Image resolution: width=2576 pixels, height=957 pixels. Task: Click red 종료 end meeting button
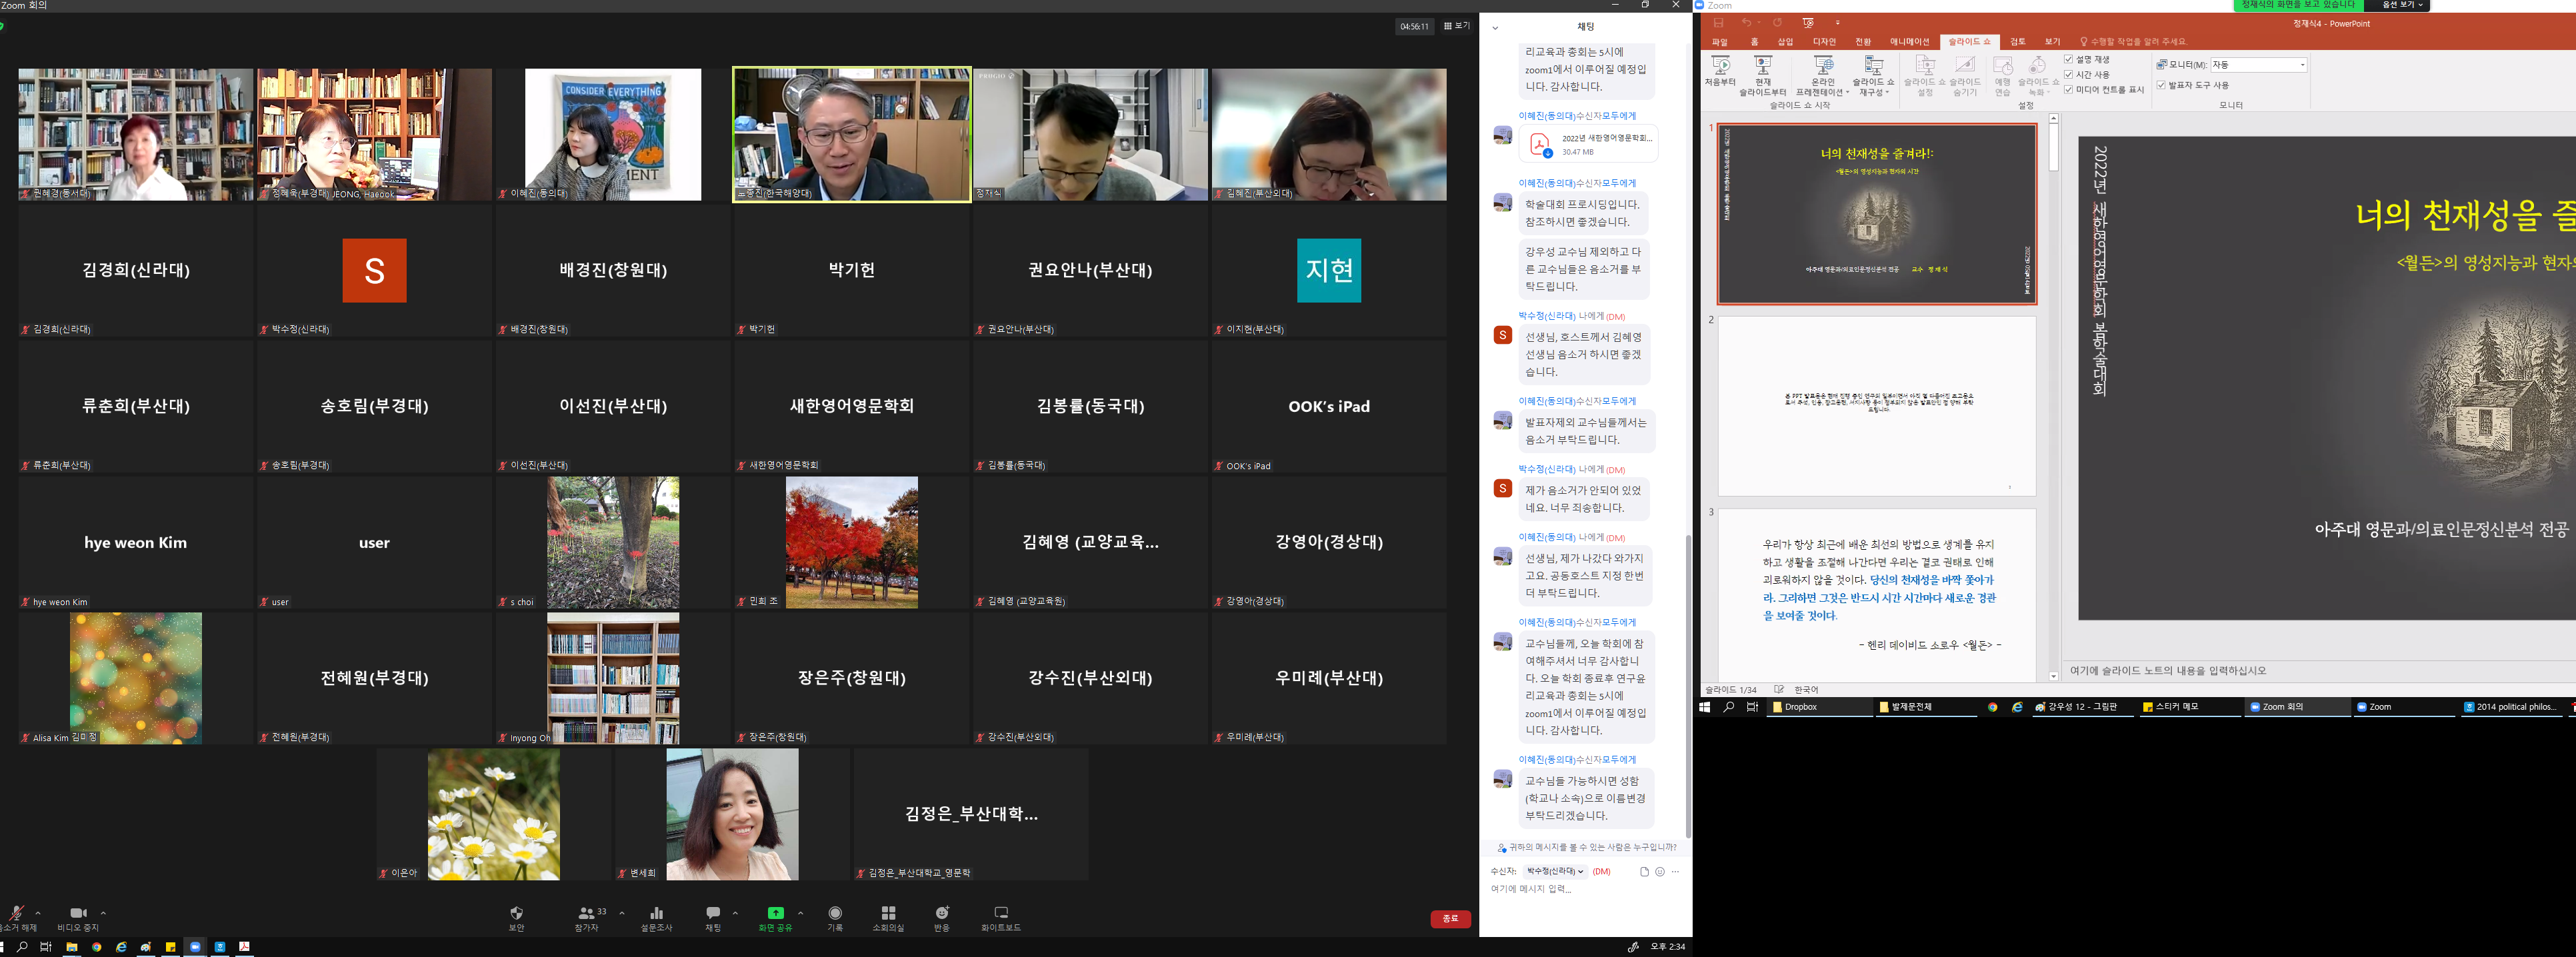click(1450, 918)
